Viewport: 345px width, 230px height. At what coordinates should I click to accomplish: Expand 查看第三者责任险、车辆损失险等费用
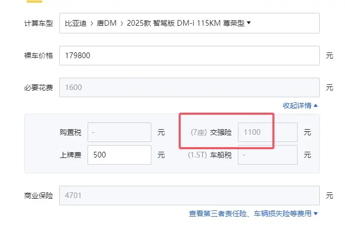(250, 214)
